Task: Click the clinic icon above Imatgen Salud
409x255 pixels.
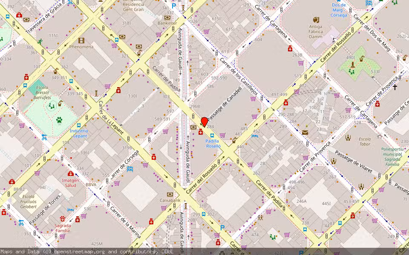Action: click(70, 173)
